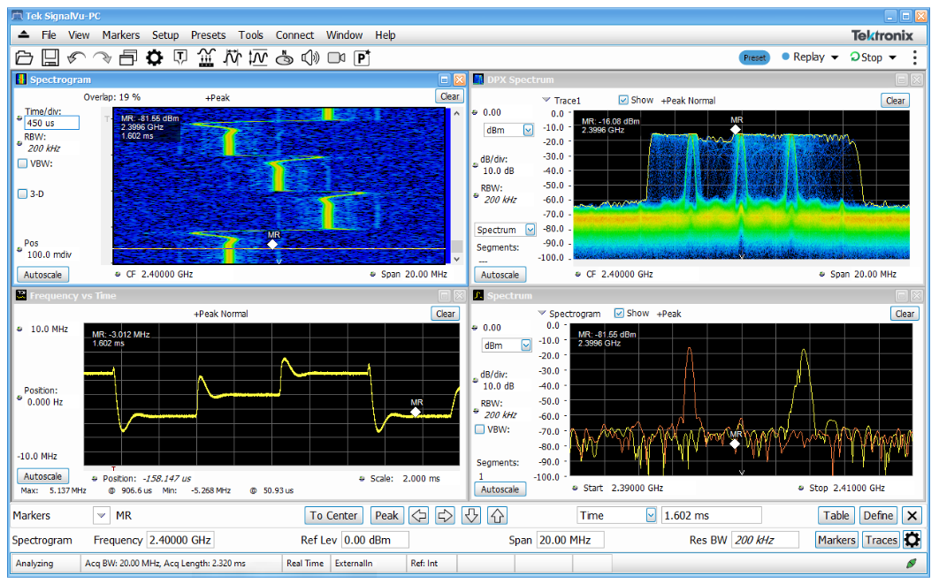Toggle the VBW checkbox in Spectrum panel
The image size is (939, 584).
point(480,429)
